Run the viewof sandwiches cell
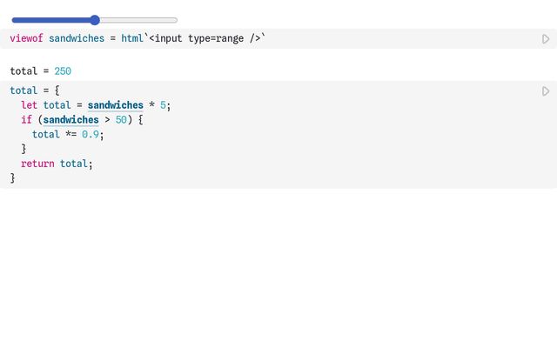 (546, 39)
